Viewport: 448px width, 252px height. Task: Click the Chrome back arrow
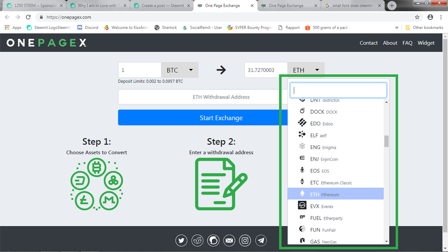7,17
